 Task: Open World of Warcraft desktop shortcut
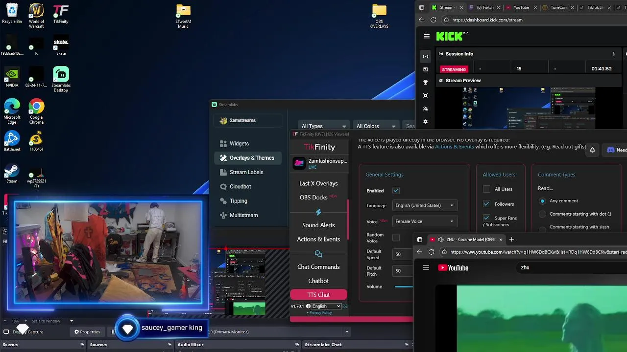pyautogui.click(x=36, y=16)
